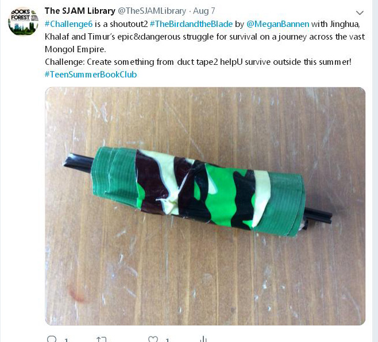The height and width of the screenshot is (342, 378).
Task: Reply to the tweet via speech bubble icon
Action: [52, 339]
